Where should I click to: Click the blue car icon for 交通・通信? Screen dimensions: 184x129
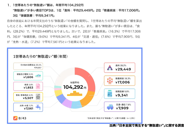point(110,107)
